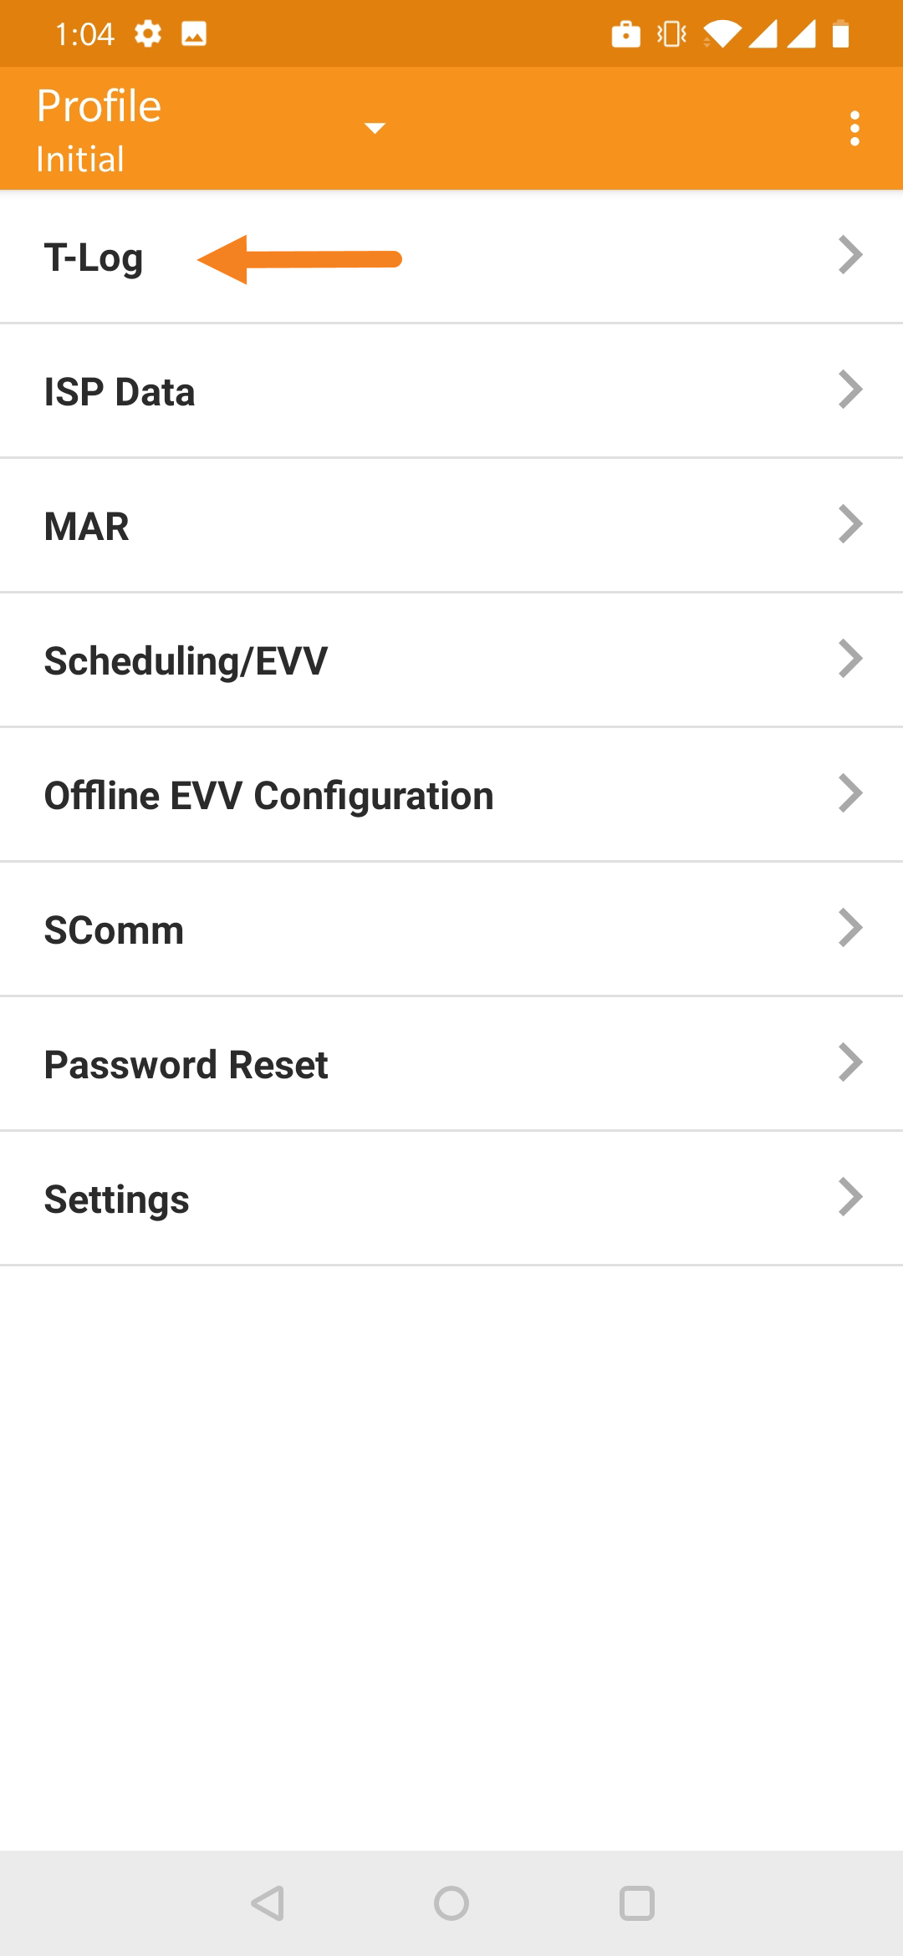903x1956 pixels.
Task: Tap the Android home circle button
Action: (451, 1903)
